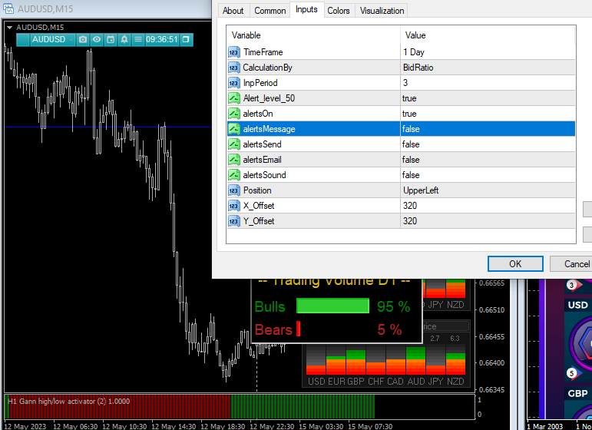The height and width of the screenshot is (430, 592).
Task: Click the USD label in right currency panel
Action: tap(577, 305)
